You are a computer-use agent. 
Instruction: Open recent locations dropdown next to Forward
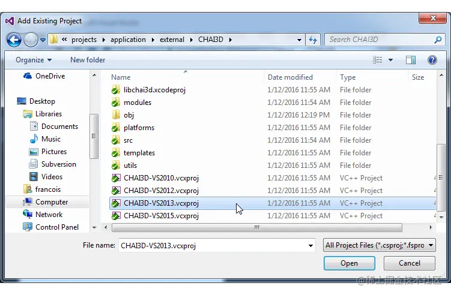[43, 40]
